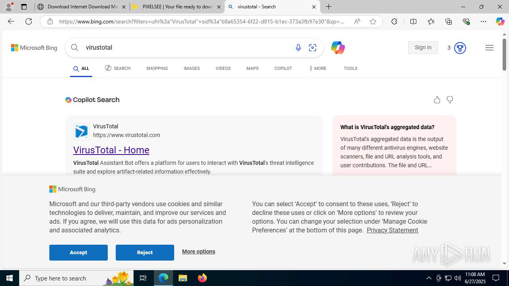Switch to Download Internet Download Manager tab
Screen dimensions: 509x286
pos(82,7)
